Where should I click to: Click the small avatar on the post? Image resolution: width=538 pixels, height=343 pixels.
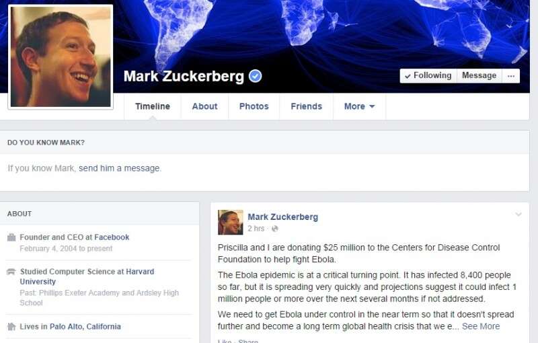[230, 222]
